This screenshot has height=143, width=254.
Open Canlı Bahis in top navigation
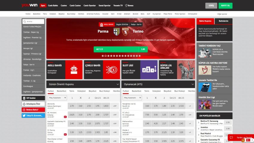point(53,5)
